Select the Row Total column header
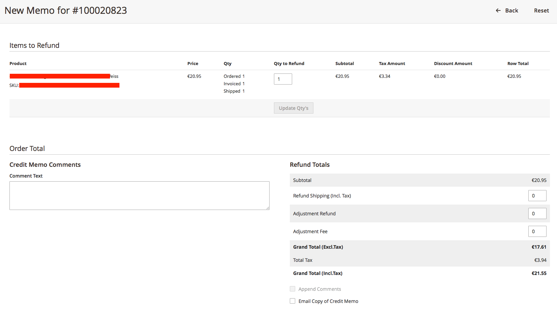The height and width of the screenshot is (309, 557). pos(518,63)
